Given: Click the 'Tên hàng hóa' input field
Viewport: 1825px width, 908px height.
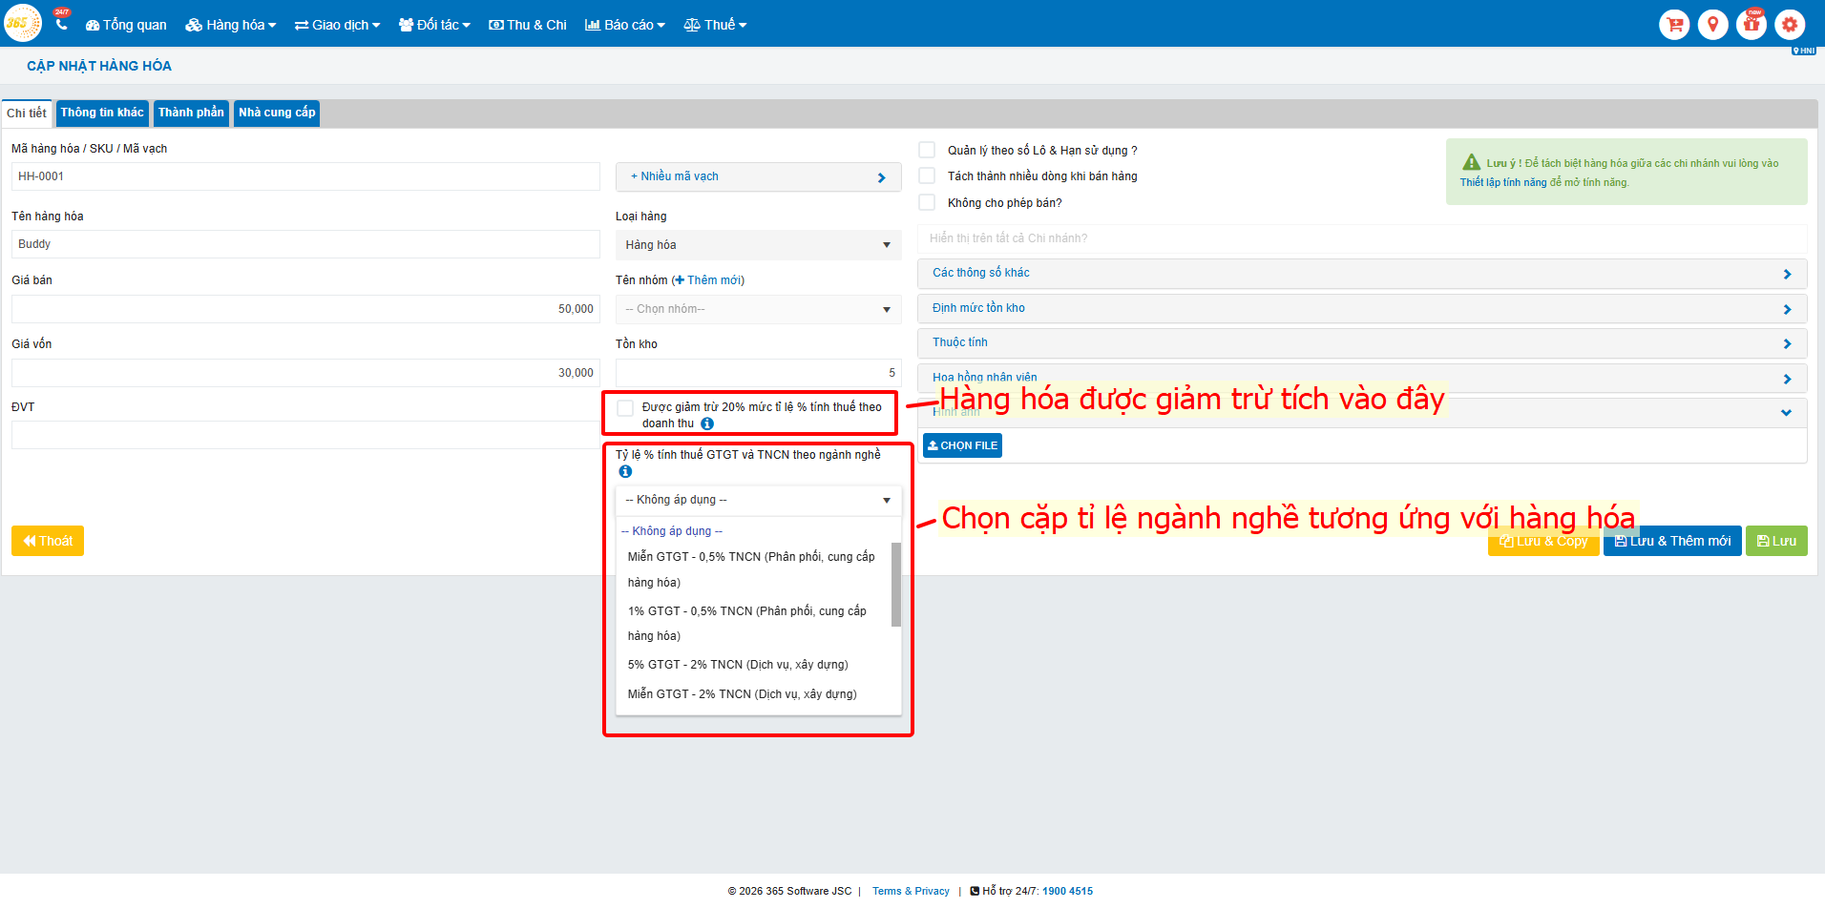Looking at the screenshot, I should click(x=305, y=244).
